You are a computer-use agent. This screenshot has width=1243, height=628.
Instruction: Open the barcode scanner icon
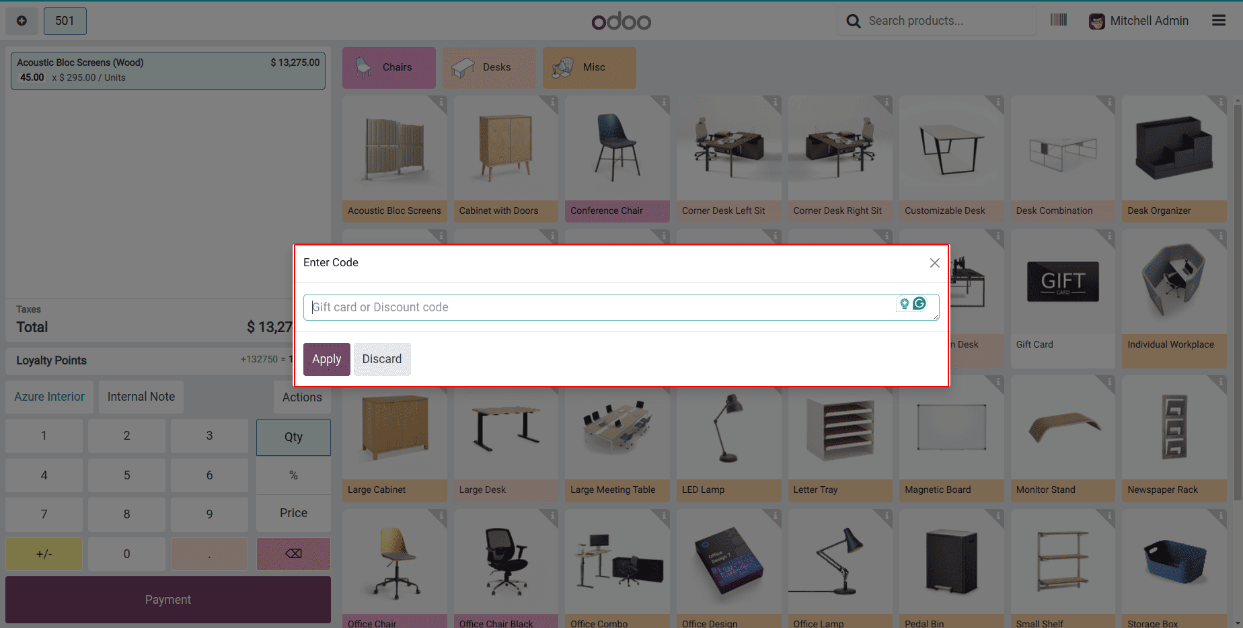coord(1059,20)
